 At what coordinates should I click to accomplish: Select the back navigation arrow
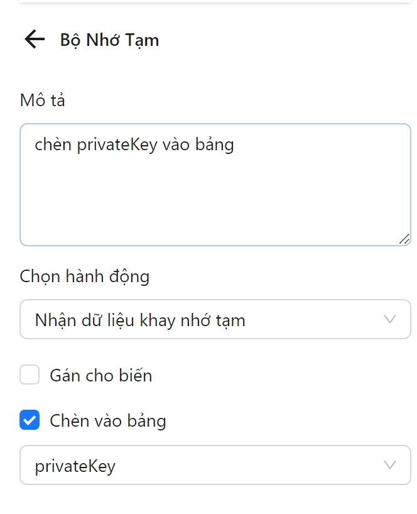tap(35, 39)
